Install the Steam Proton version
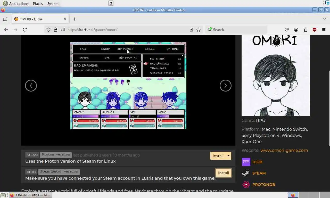This screenshot has width=330, height=198. pyautogui.click(x=218, y=156)
